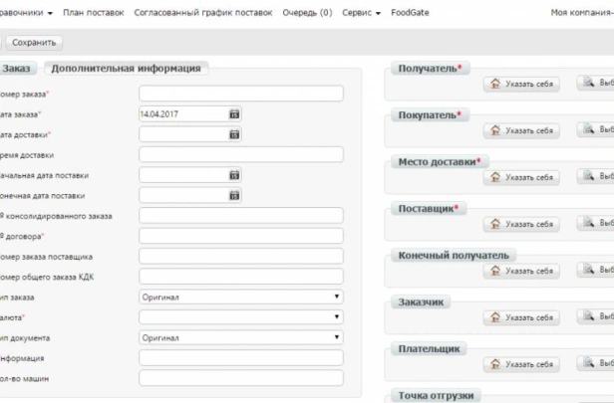The width and height of the screenshot is (614, 403).
Task: Click magnifier select button under Поставщик
Action: [595, 223]
